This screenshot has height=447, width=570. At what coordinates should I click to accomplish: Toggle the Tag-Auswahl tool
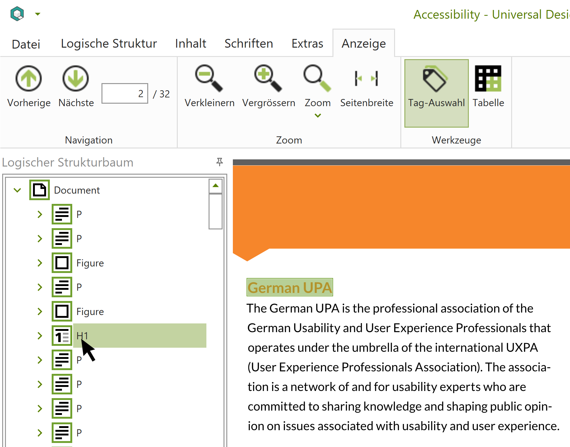pos(436,93)
